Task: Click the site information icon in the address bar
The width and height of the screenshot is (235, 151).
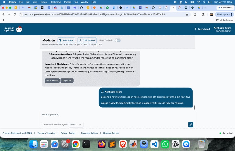Action: pos(21,15)
